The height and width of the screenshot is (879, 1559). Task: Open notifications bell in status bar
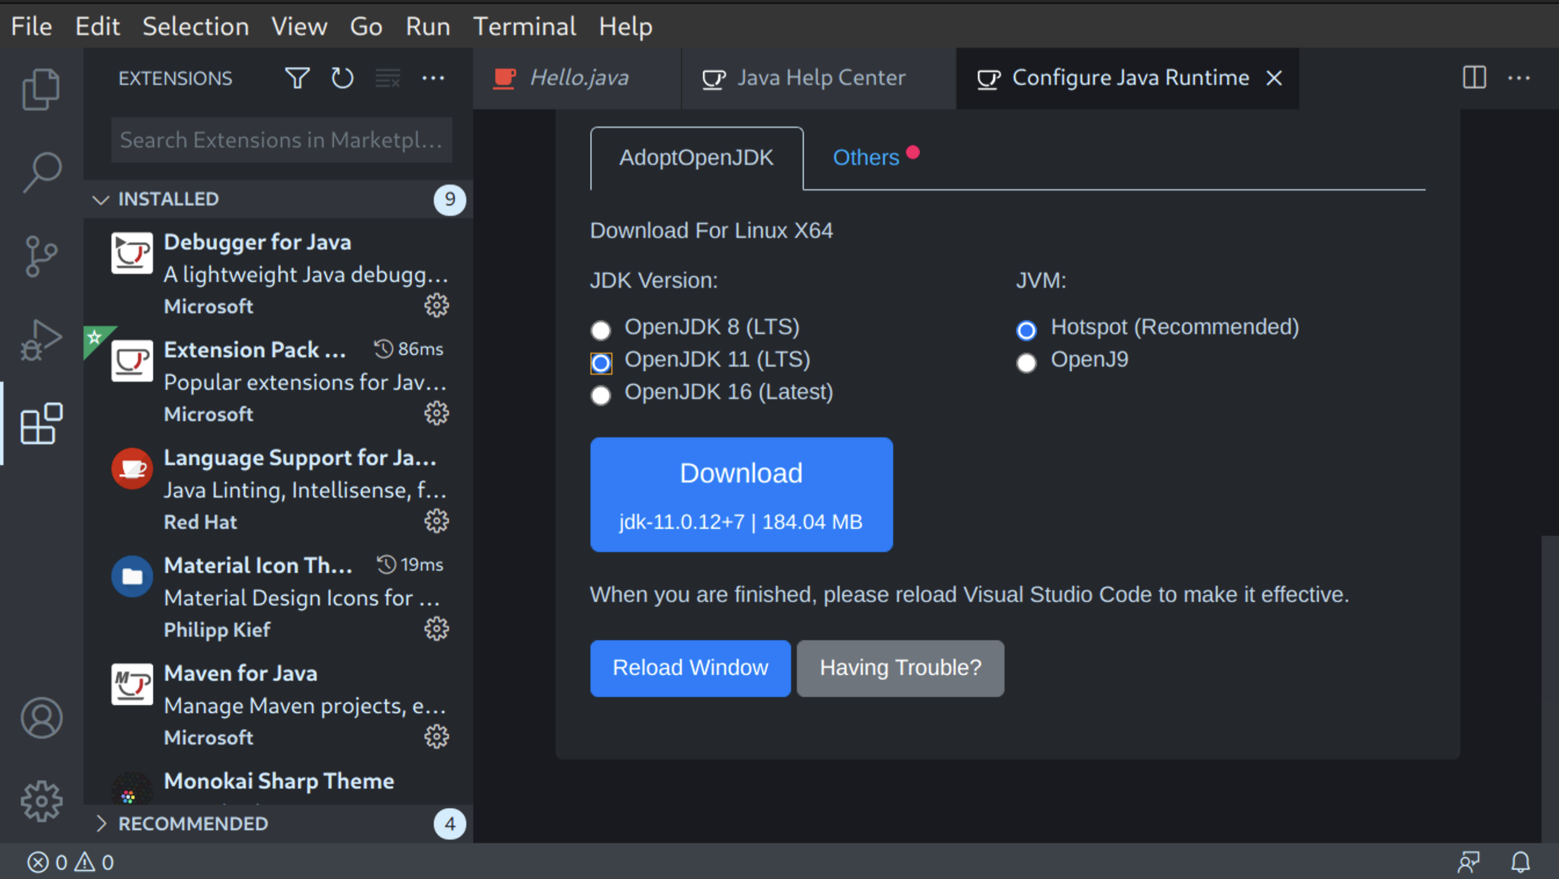(1521, 862)
